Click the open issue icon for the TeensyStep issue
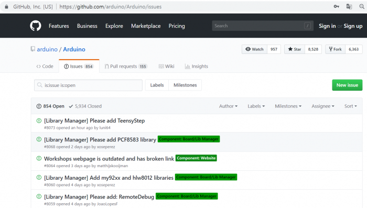Screen dimensions: 367x208 [x=39, y=121]
